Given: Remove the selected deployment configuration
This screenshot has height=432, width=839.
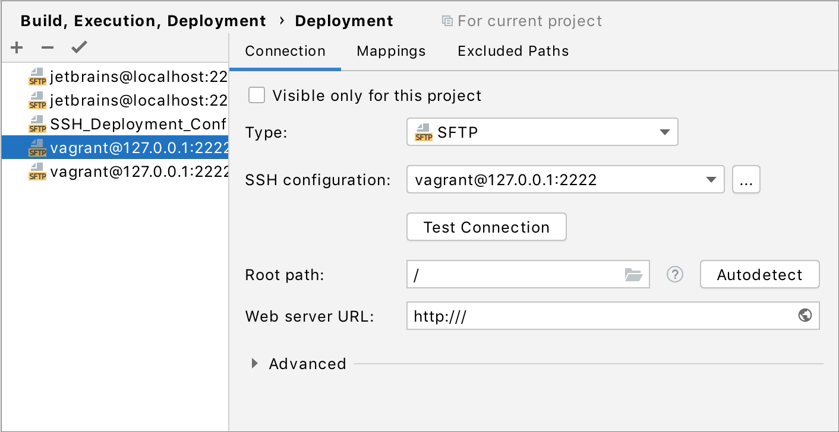Looking at the screenshot, I should [47, 47].
